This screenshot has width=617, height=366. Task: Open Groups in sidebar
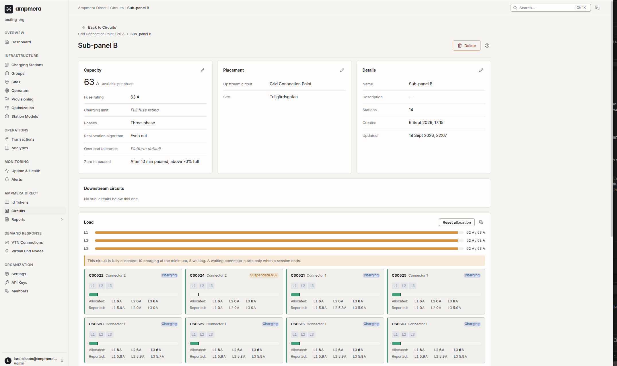pyautogui.click(x=34, y=73)
